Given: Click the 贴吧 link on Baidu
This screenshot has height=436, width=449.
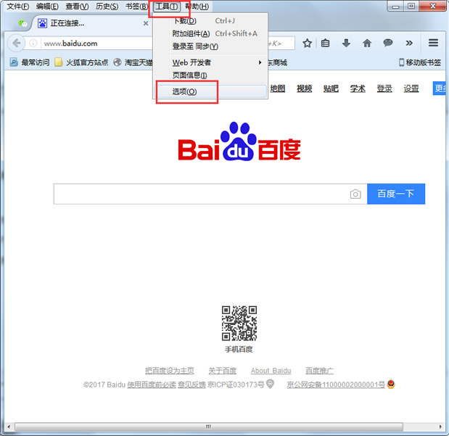Looking at the screenshot, I should coord(331,89).
